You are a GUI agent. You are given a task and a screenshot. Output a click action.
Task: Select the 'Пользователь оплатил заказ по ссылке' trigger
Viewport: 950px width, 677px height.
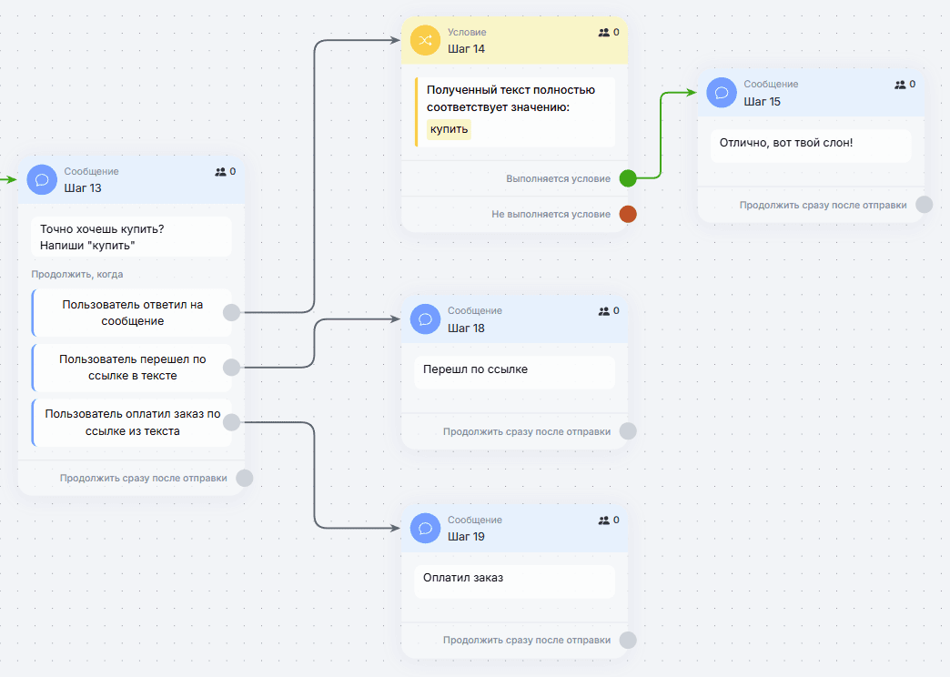tap(132, 422)
